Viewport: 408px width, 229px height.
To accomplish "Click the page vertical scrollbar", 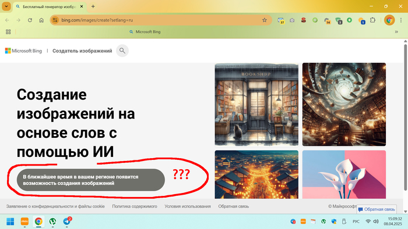I will click(405, 117).
